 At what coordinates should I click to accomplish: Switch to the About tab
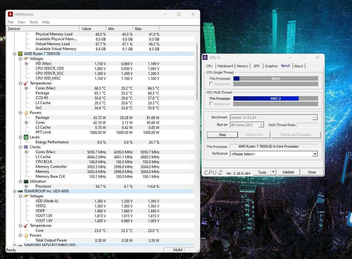(x=299, y=66)
